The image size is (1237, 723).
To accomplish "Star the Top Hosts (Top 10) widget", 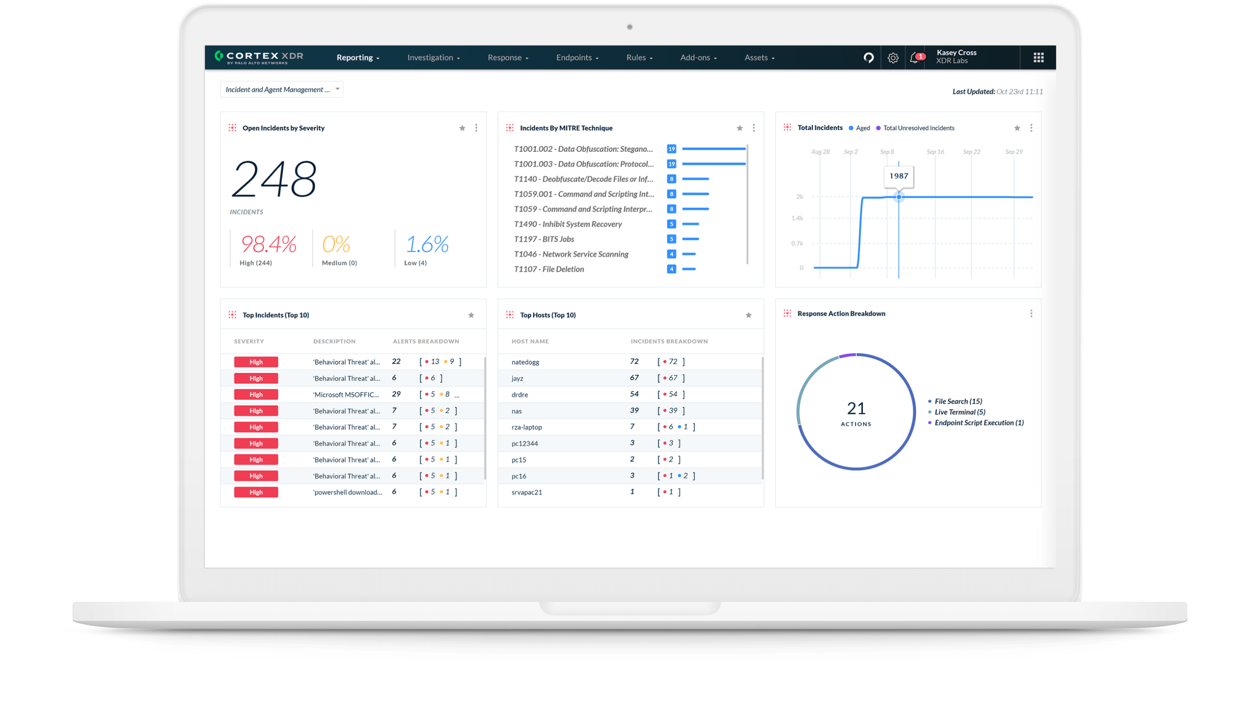I will pyautogui.click(x=748, y=315).
